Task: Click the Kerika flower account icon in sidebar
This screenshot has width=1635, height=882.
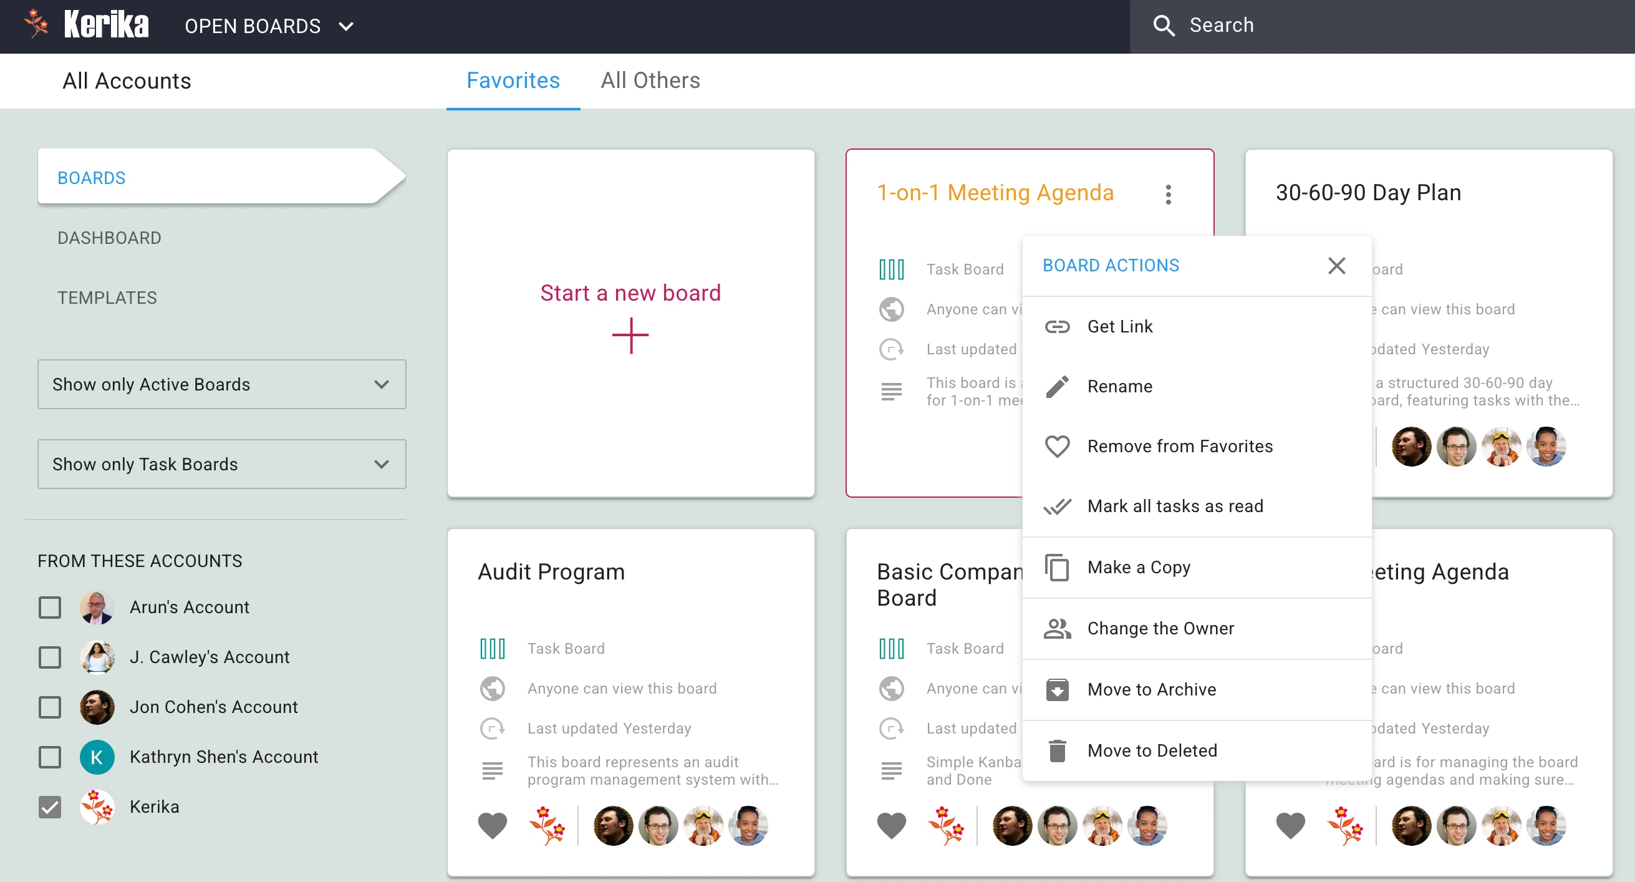Action: tap(97, 807)
